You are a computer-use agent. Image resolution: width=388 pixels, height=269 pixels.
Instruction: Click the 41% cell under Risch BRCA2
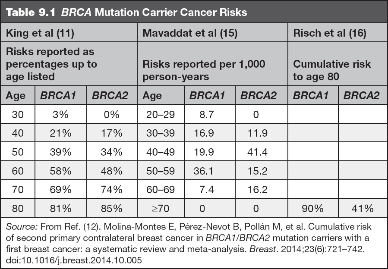[363, 209]
